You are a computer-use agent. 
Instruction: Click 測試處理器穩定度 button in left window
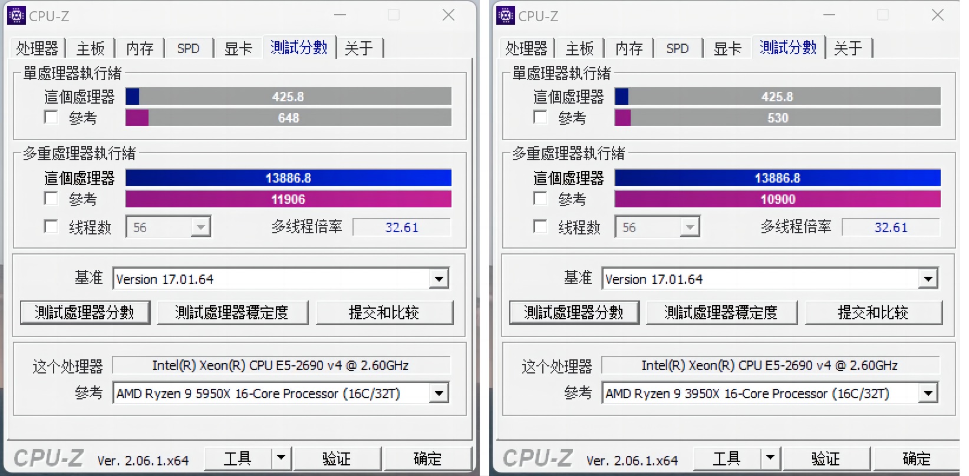(232, 312)
